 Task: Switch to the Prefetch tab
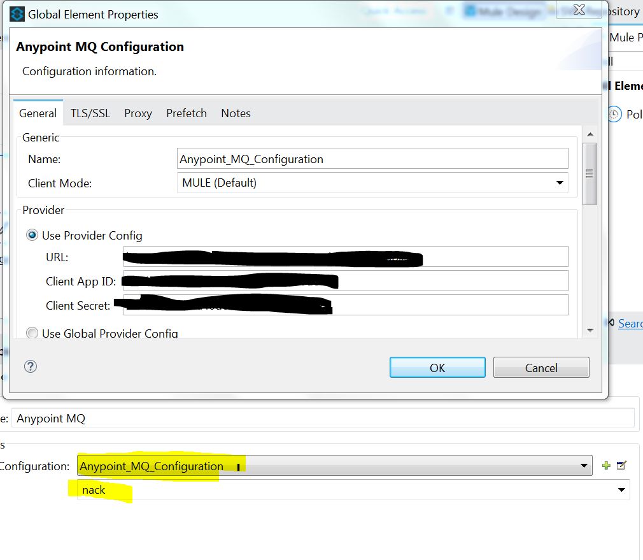point(187,113)
